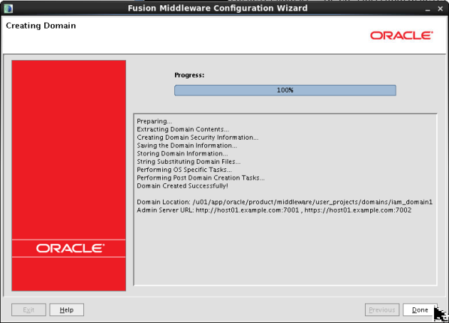Click the Done button
The image size is (449, 323).
420,309
